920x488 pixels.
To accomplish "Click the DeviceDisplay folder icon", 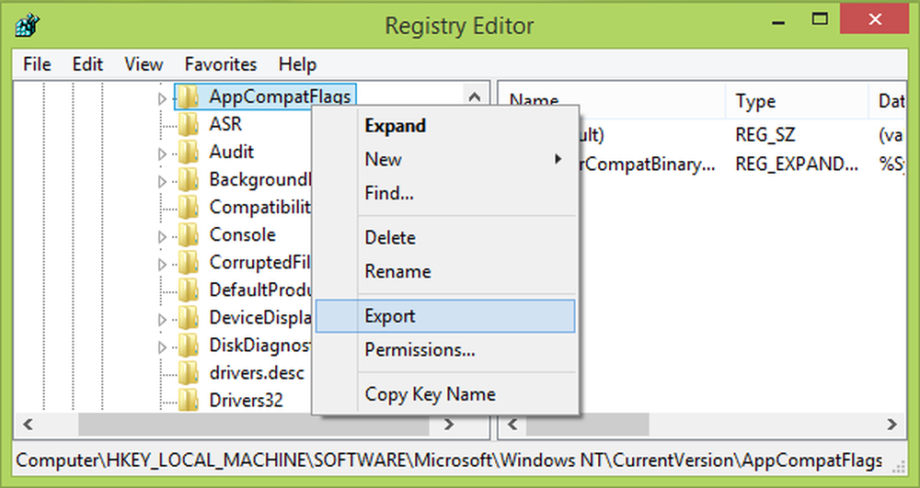I will coord(188,318).
